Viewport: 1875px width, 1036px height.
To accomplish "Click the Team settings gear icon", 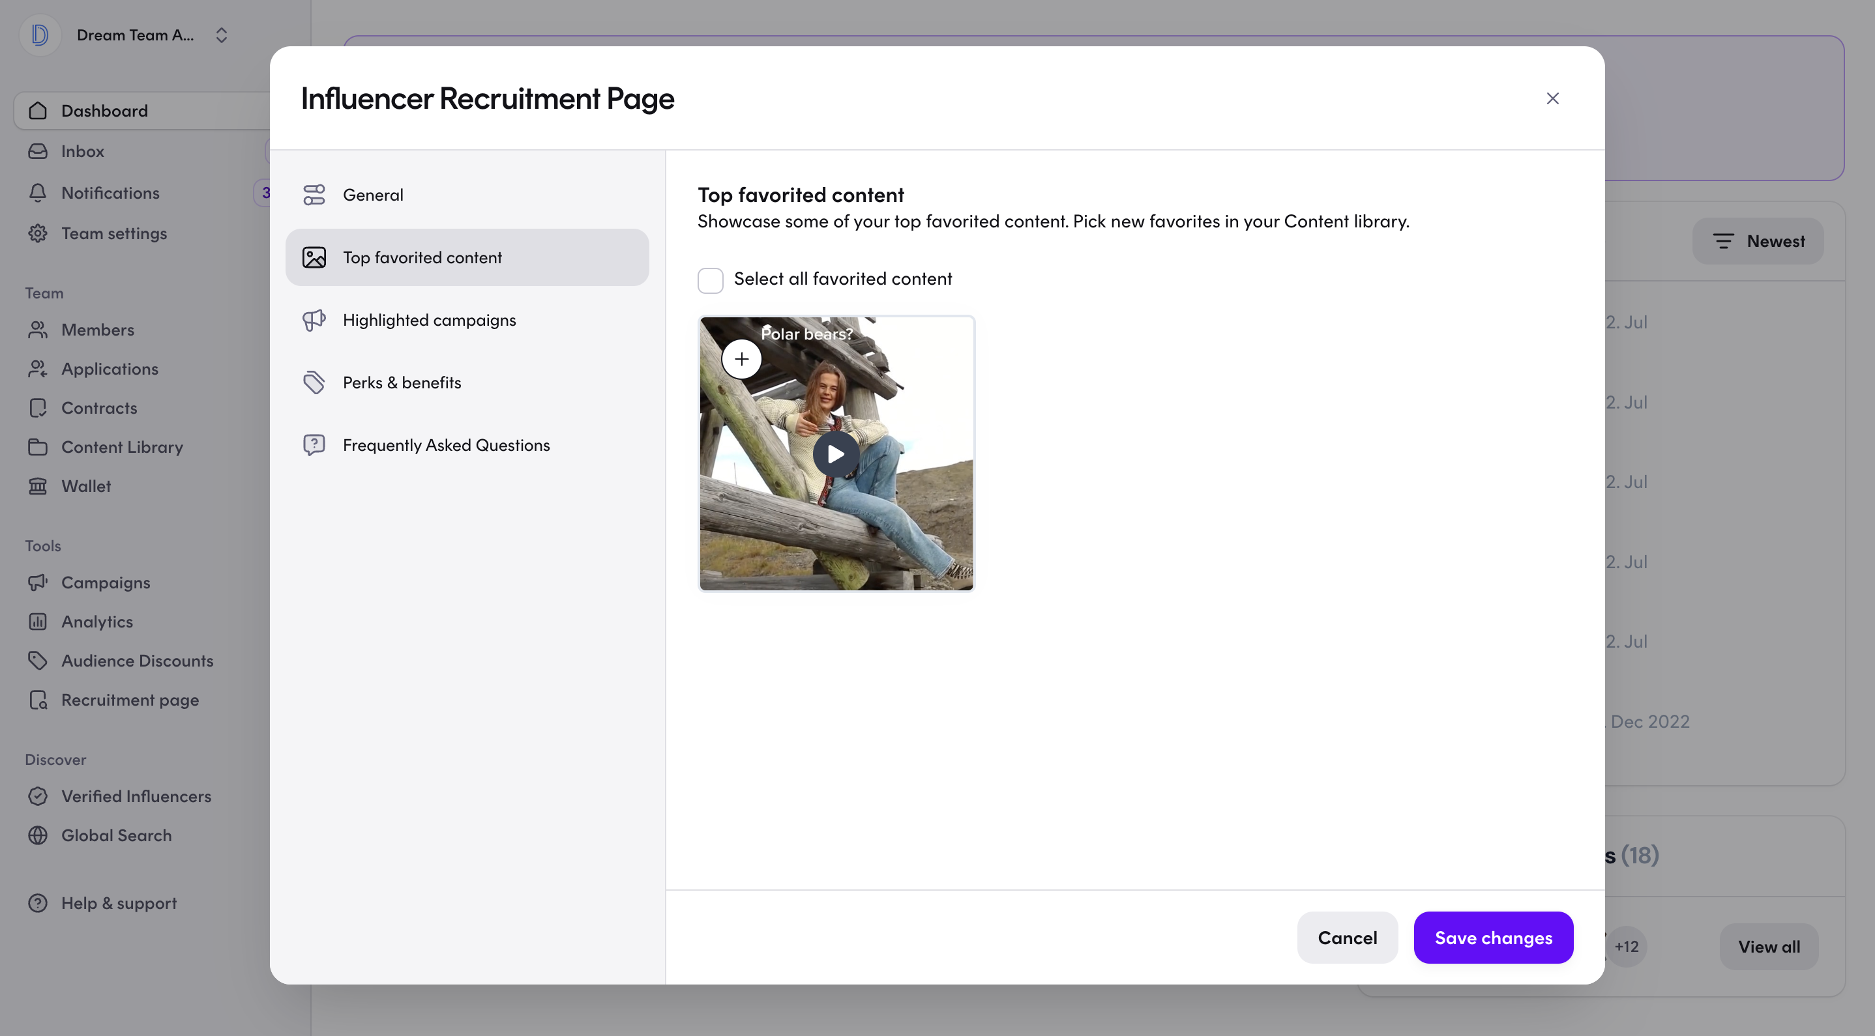I will click(38, 233).
